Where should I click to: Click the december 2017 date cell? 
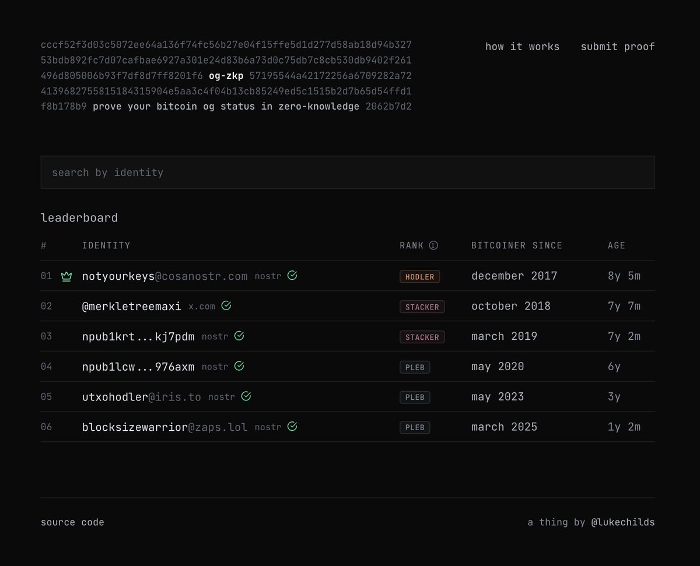click(x=514, y=276)
